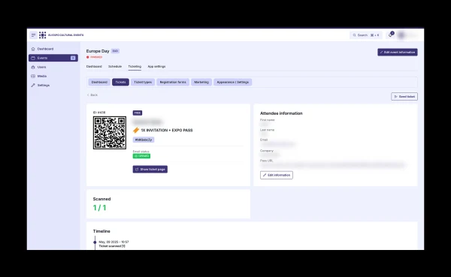
Task: Click the small badge beside the Europe Day title
Action: pyautogui.click(x=115, y=51)
